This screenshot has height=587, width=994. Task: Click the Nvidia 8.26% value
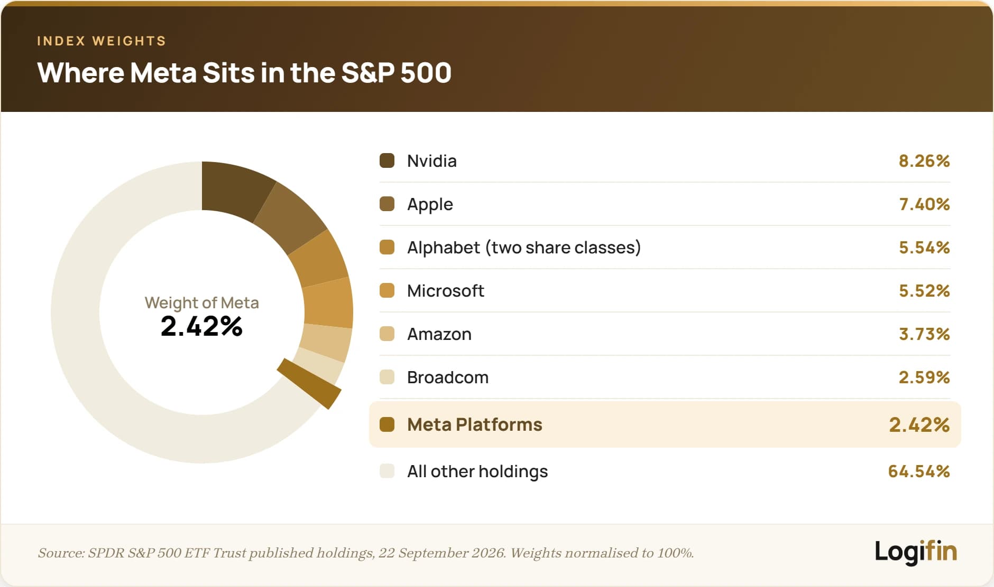(924, 160)
